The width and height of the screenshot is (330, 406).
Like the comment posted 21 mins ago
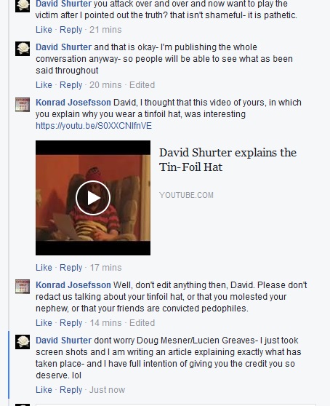44,30
